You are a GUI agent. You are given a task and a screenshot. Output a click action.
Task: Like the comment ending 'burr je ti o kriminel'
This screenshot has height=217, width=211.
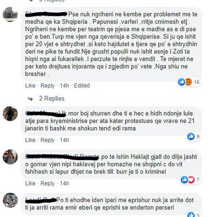click(30, 183)
